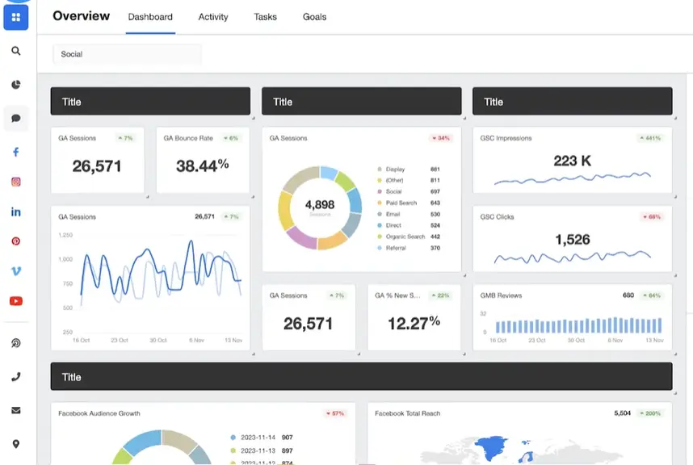The width and height of the screenshot is (693, 465).
Task: Click the 5,504 Facebook reach value
Action: pyautogui.click(x=622, y=413)
